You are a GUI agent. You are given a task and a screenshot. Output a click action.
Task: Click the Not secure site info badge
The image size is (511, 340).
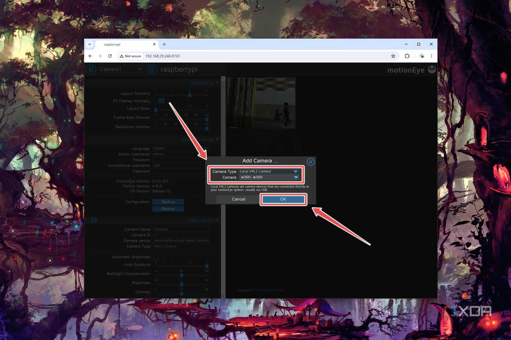coord(130,56)
